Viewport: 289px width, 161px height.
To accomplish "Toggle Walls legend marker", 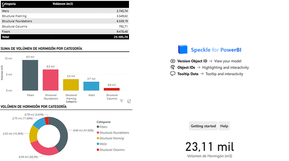I will [98, 144].
